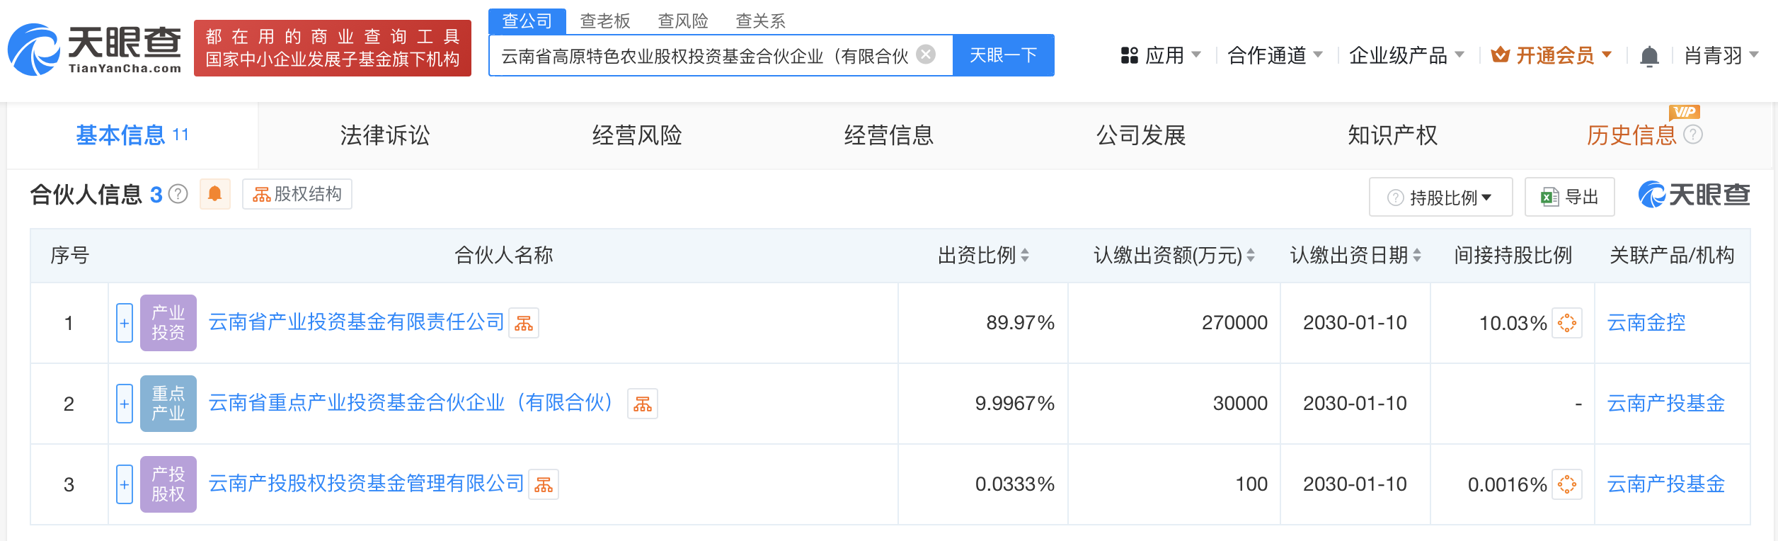This screenshot has width=1778, height=541.
Task: Click the 股权结构 button
Action: pos(297,194)
